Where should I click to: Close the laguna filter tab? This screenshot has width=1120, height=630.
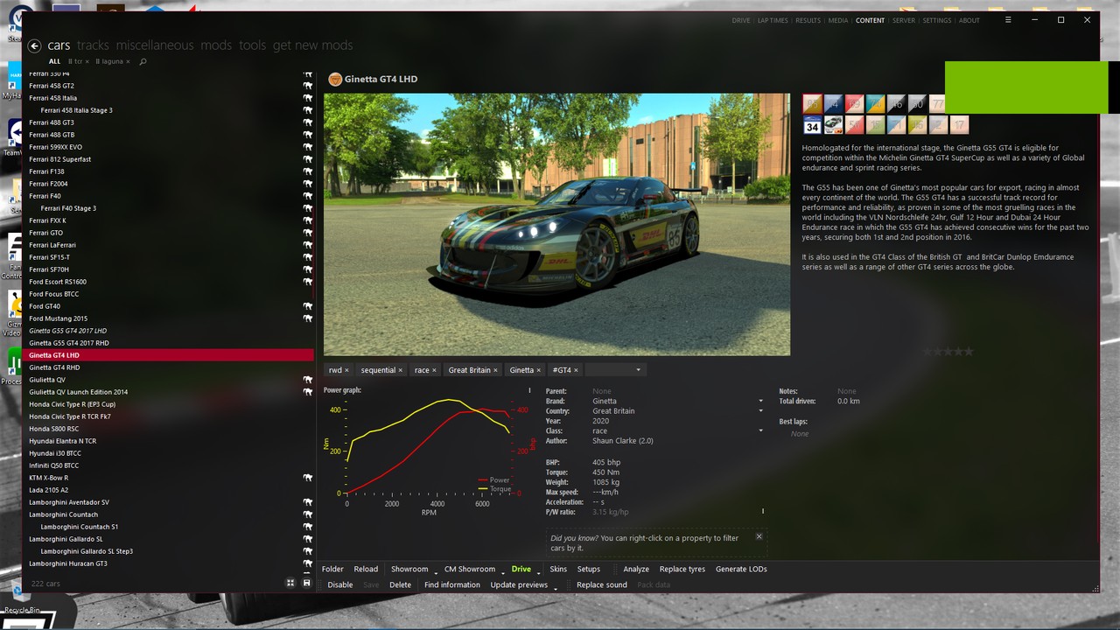(x=128, y=62)
